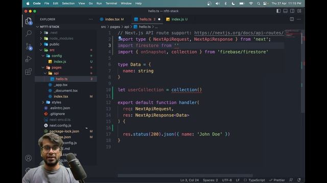Image resolution: width=327 pixels, height=183 pixels.
Task: Toggle Secondary Side Bar layout icon
Action: click(x=292, y=11)
